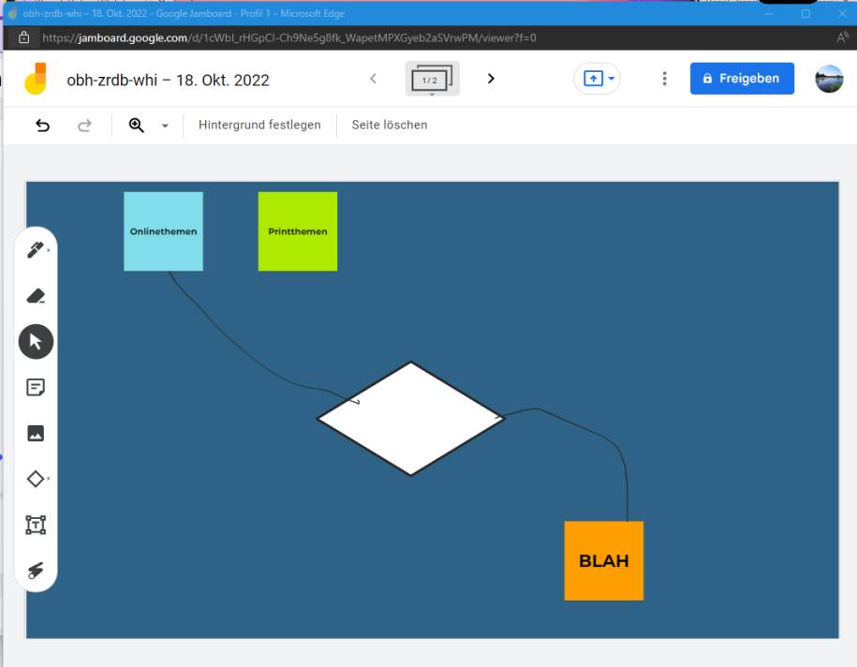Open the three-dot more actions menu
The image size is (857, 667).
point(665,79)
